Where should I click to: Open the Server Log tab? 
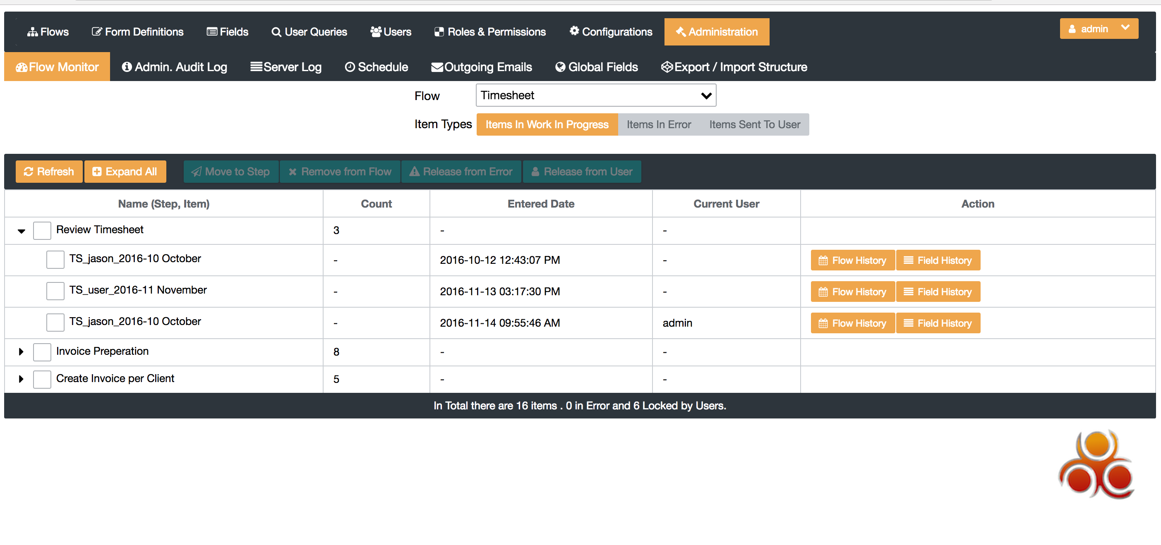(286, 67)
